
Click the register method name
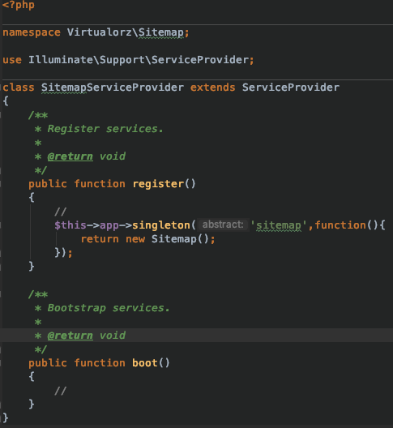tap(158, 184)
